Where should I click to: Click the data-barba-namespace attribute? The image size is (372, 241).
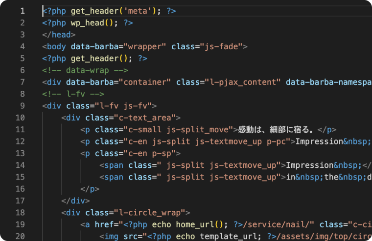[x=329, y=82]
